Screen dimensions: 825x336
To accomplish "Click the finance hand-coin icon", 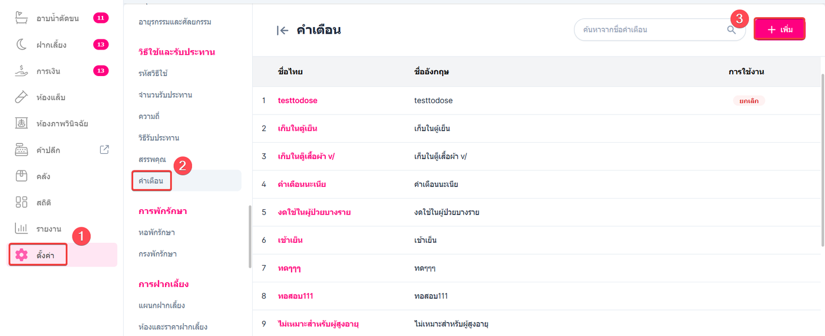I will click(x=21, y=71).
